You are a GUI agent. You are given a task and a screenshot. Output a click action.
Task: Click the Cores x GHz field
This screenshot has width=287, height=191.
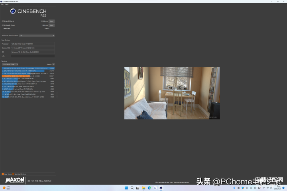click(x=33, y=48)
